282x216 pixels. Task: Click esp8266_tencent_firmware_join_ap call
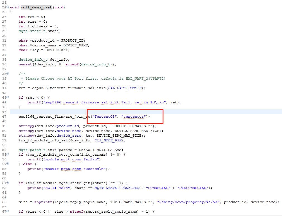(x=54, y=117)
